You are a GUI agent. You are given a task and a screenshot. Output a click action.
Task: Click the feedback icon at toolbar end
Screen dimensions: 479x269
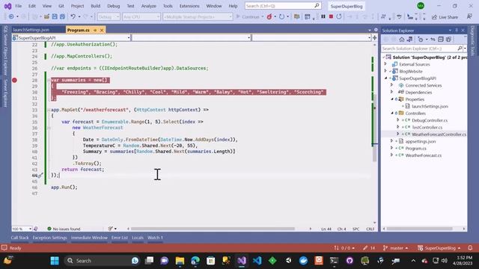pyautogui.click(x=469, y=16)
